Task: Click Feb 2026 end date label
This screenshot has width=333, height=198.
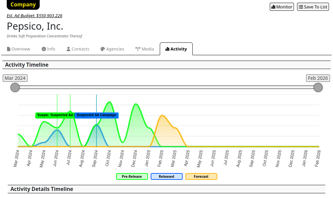Action: coord(318,78)
